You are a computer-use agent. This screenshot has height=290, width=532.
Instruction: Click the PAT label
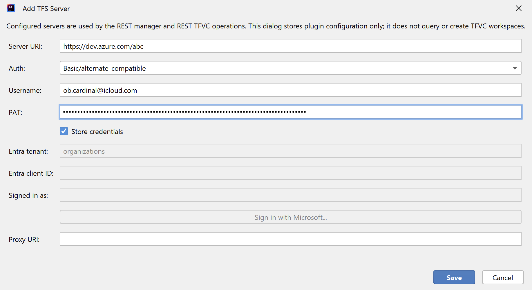pyautogui.click(x=15, y=113)
